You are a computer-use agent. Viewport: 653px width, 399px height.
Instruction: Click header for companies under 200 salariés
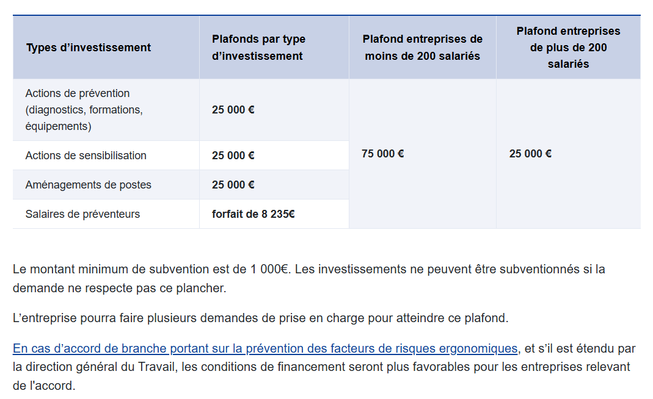422,48
